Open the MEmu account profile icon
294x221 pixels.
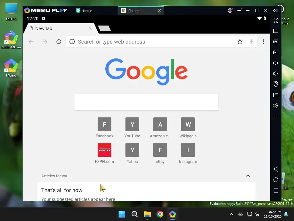(230, 11)
